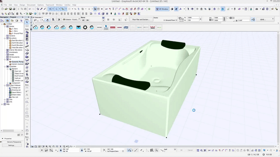Open the Document menu
This screenshot has height=157, width=280.
(x=31, y=5)
